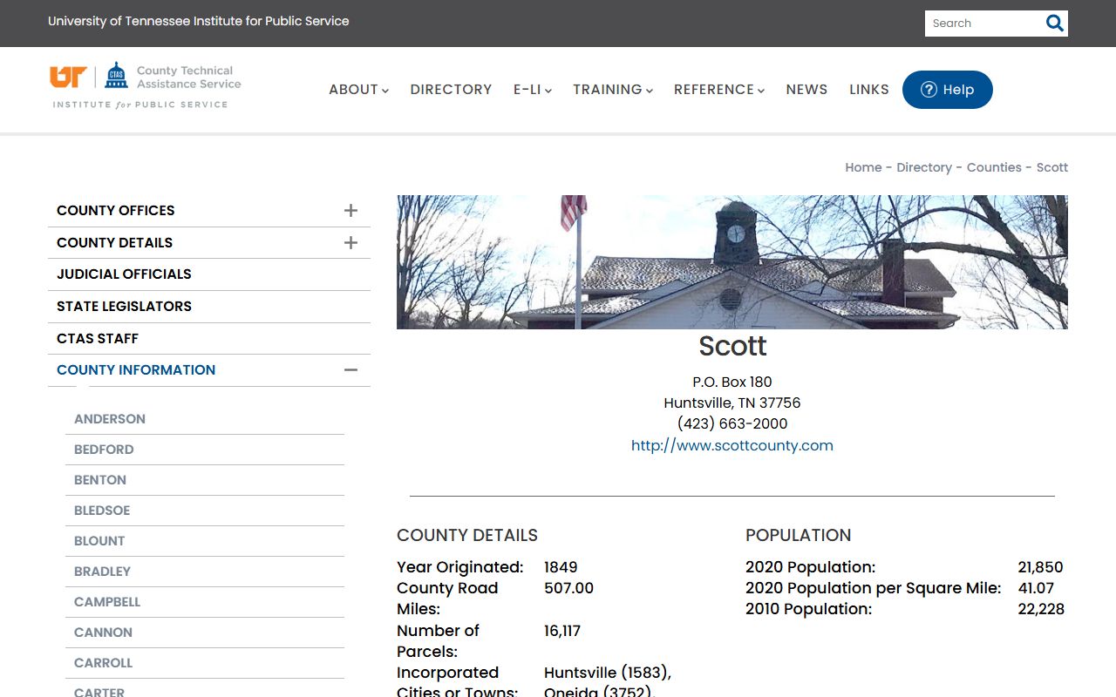
Task: Click Huntsville, TN 37756 address text
Action: [732, 403]
